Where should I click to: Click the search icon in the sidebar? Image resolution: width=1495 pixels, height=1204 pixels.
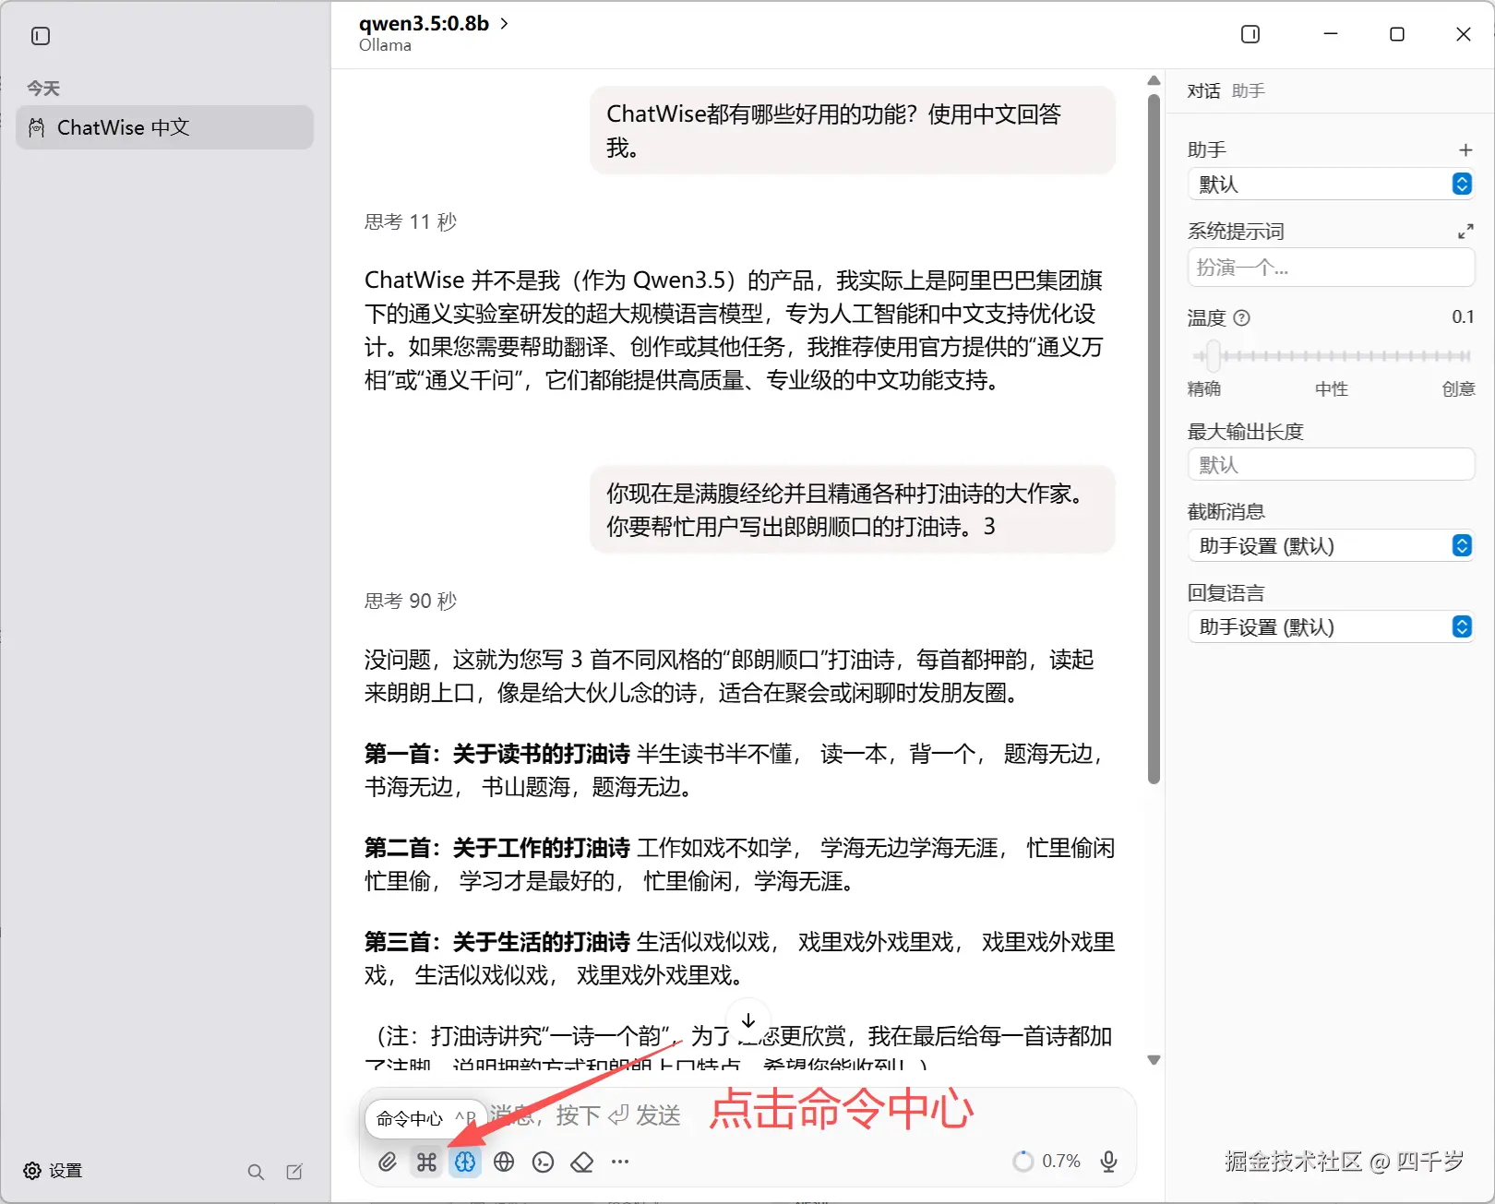coord(256,1171)
